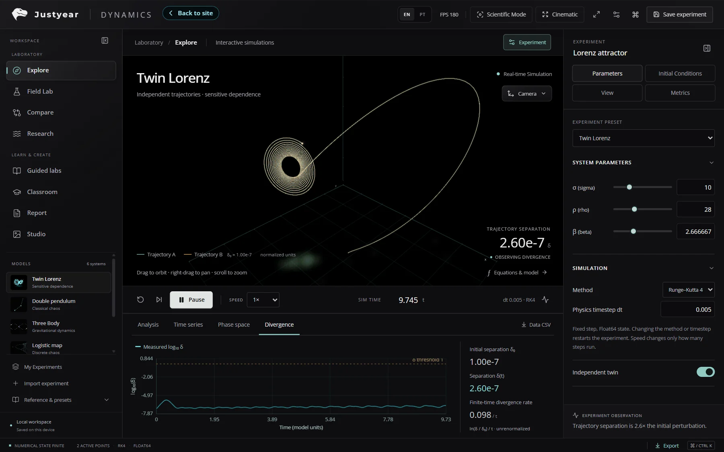
Task: Click the fullscreen expand arrows icon
Action: tap(596, 14)
